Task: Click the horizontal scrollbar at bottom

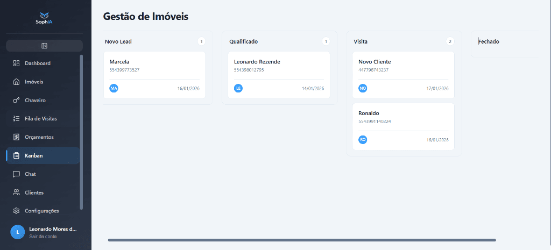Action: pyautogui.click(x=301, y=240)
